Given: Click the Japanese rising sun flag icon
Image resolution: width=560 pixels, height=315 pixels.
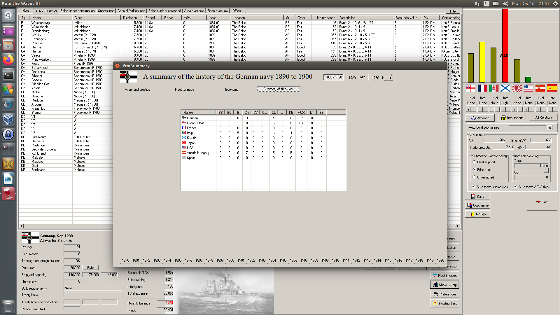Looking at the screenshot, I should coord(517,88).
